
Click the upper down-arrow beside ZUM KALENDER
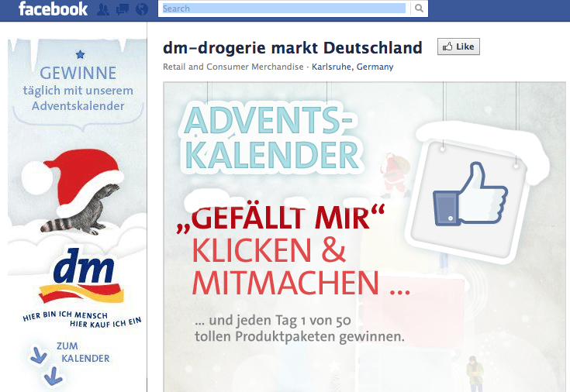click(x=38, y=355)
